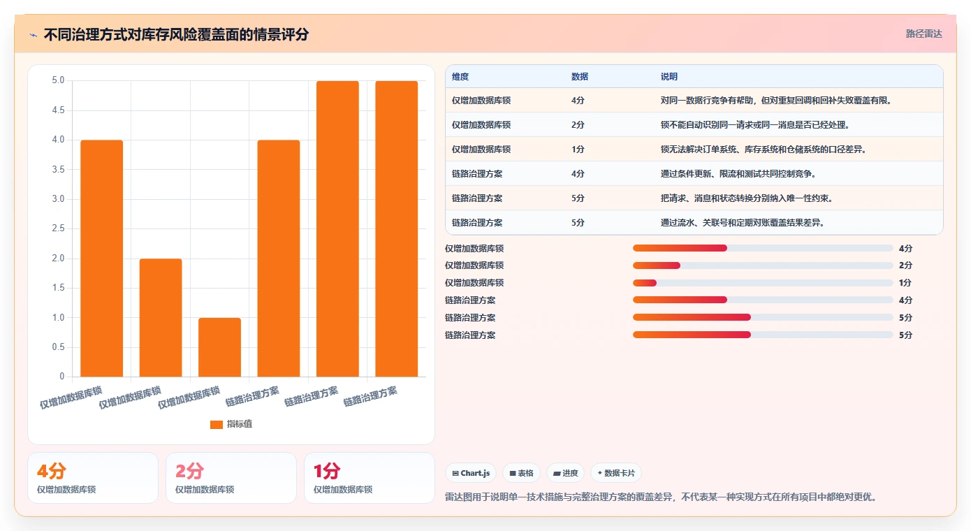Open the 4分 仅增加数据库锁 data card

(x=93, y=478)
